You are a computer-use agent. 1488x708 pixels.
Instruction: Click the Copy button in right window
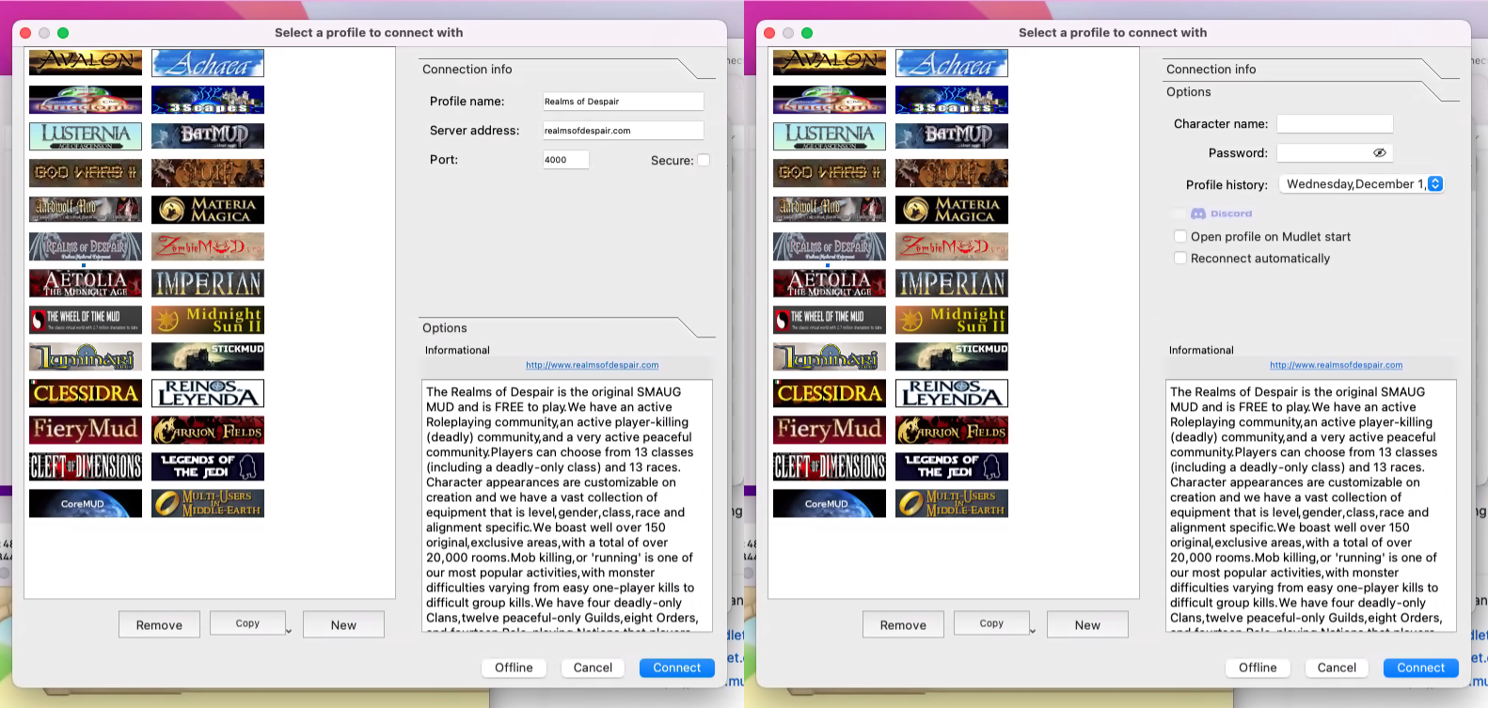click(x=991, y=623)
